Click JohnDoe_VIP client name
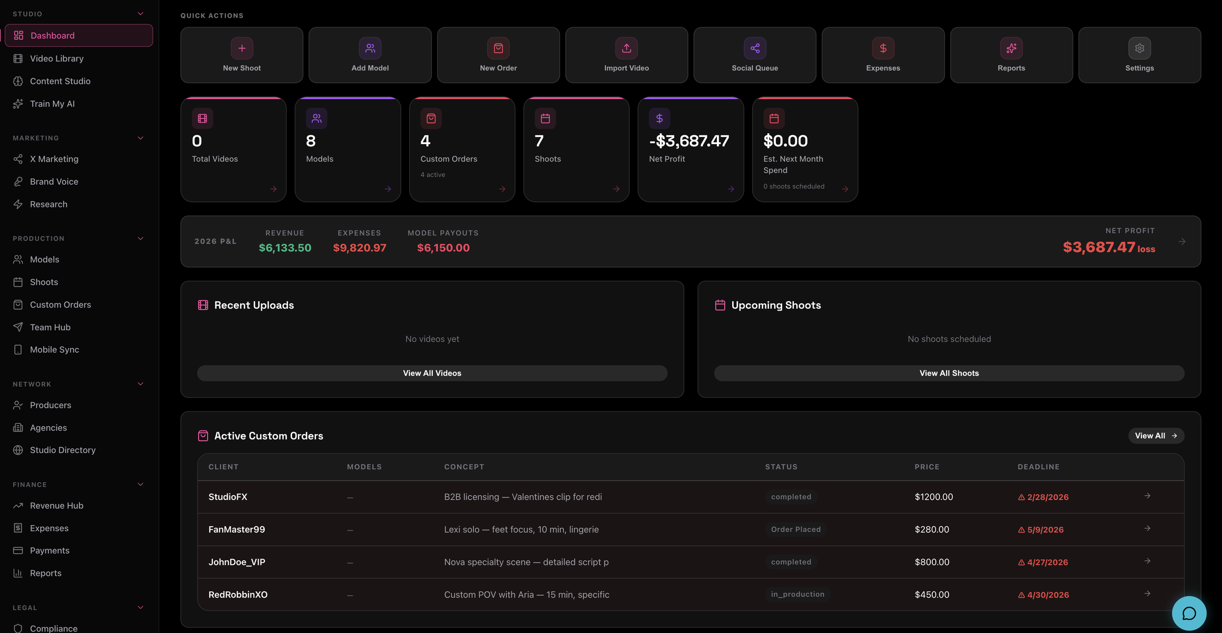 237,562
